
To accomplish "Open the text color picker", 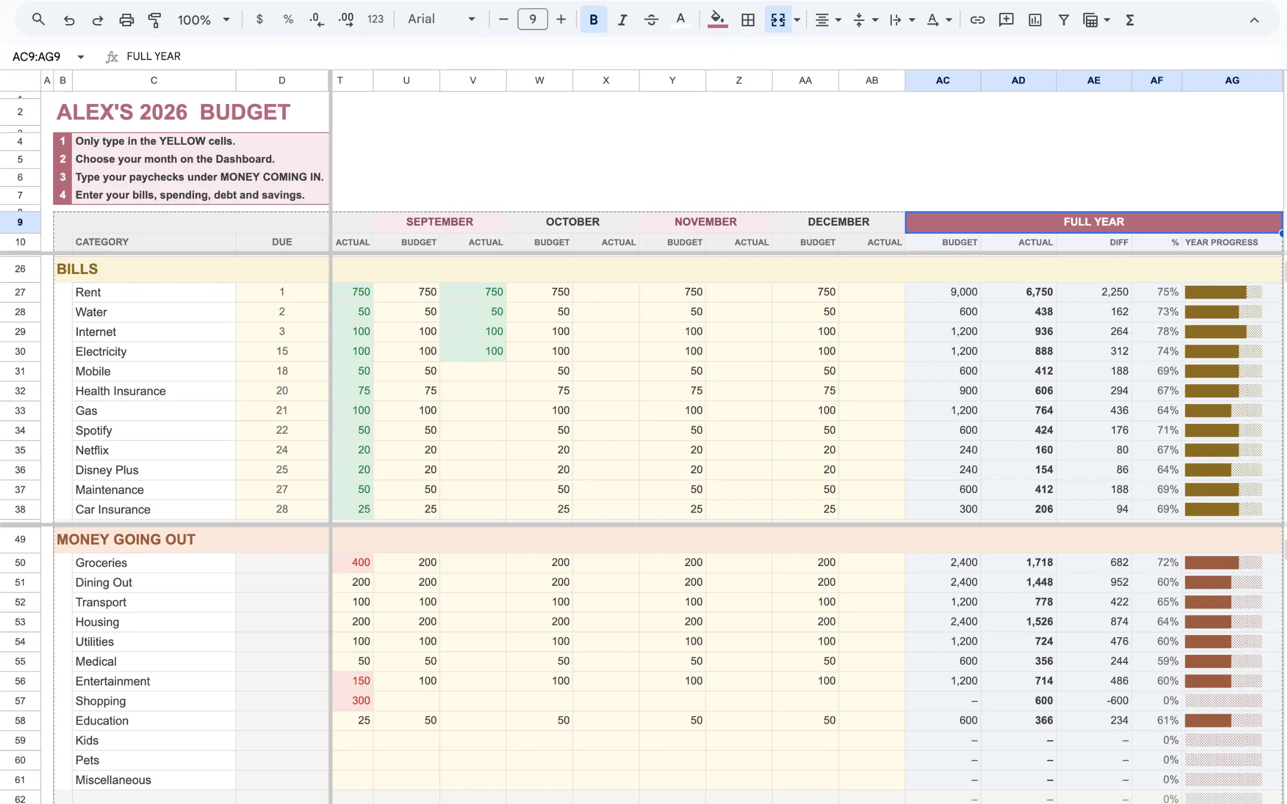I will point(681,20).
